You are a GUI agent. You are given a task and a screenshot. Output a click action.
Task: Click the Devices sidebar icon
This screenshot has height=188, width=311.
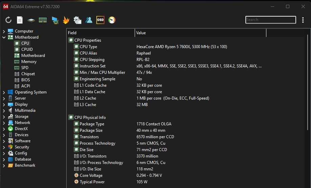tap(10, 135)
